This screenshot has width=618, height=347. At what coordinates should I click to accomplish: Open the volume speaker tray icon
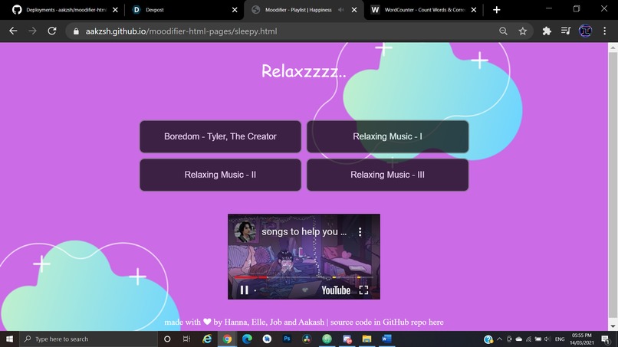pos(547,339)
